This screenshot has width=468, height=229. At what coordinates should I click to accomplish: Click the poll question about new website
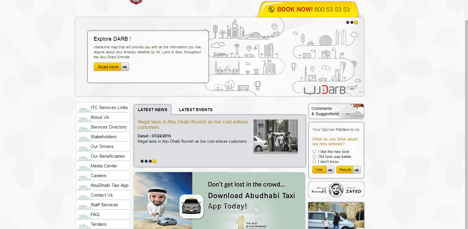(x=335, y=141)
